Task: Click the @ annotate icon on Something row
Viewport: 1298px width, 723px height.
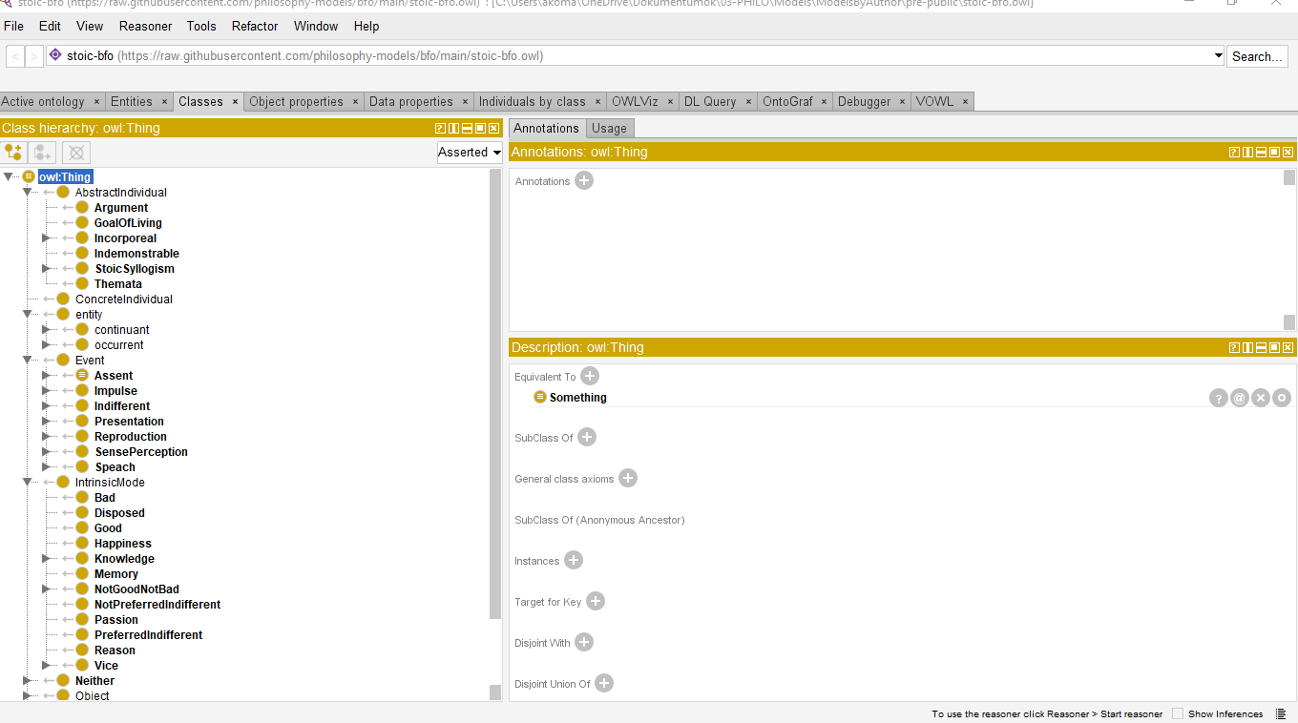Action: click(x=1240, y=398)
